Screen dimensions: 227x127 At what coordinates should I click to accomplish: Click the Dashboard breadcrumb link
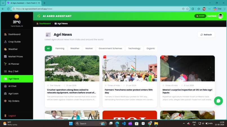tap(44, 24)
